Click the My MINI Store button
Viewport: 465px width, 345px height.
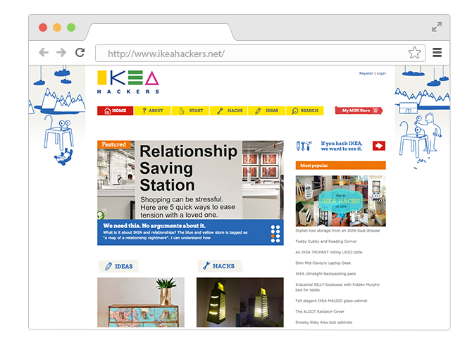(359, 111)
